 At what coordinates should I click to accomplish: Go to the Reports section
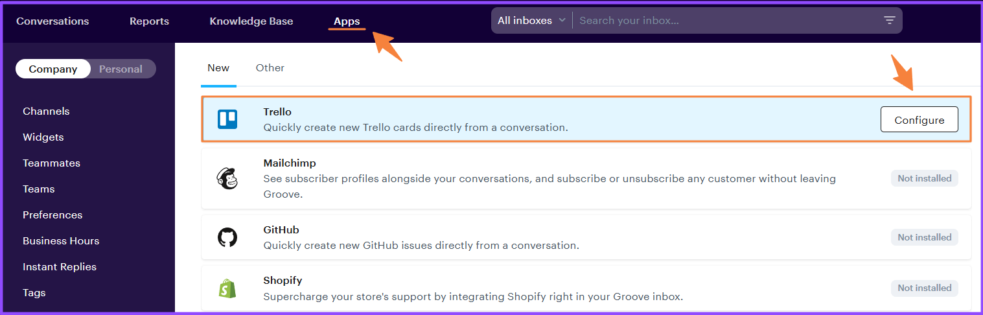tap(149, 21)
